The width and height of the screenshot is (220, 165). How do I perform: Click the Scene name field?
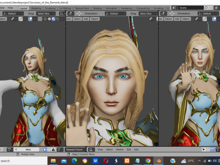tap(191, 8)
